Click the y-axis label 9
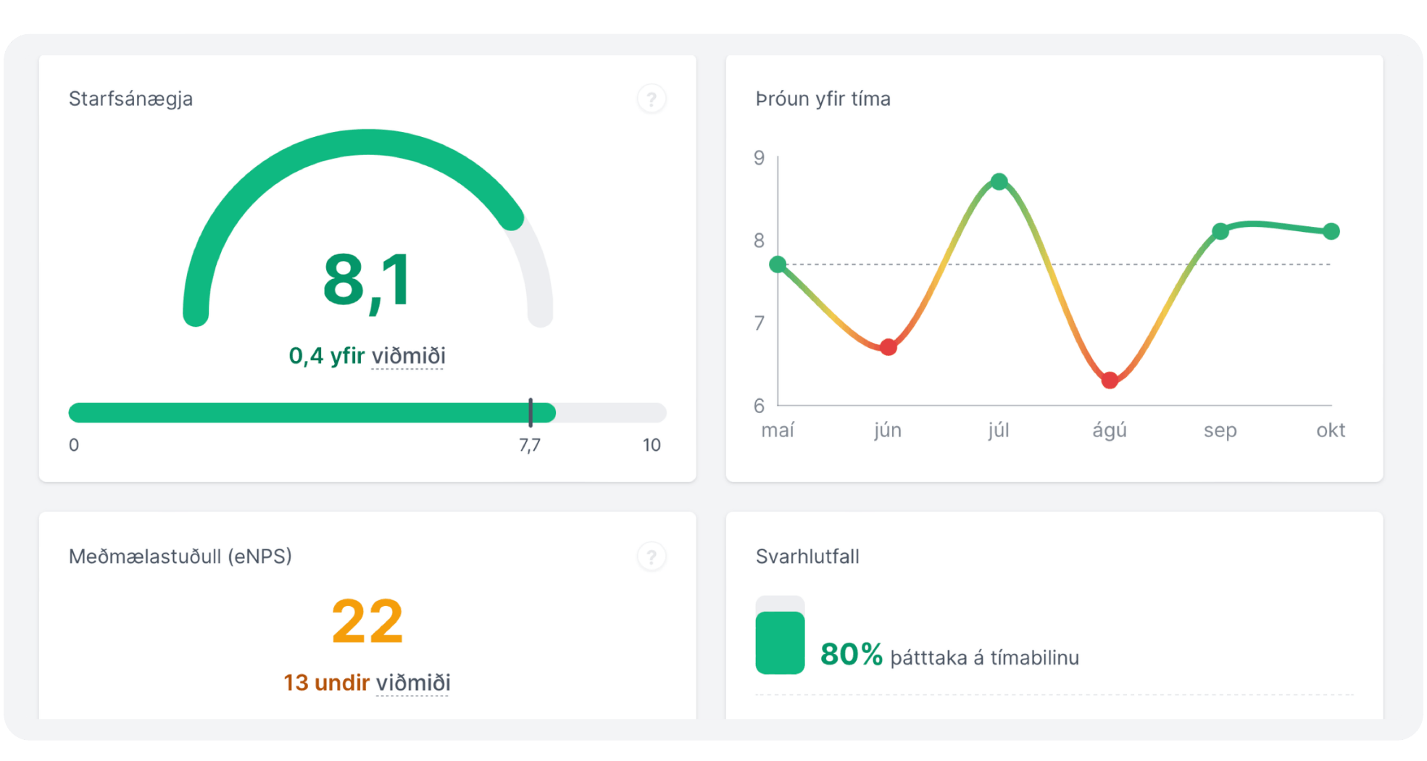Image resolution: width=1427 pixels, height=761 pixels. point(759,158)
